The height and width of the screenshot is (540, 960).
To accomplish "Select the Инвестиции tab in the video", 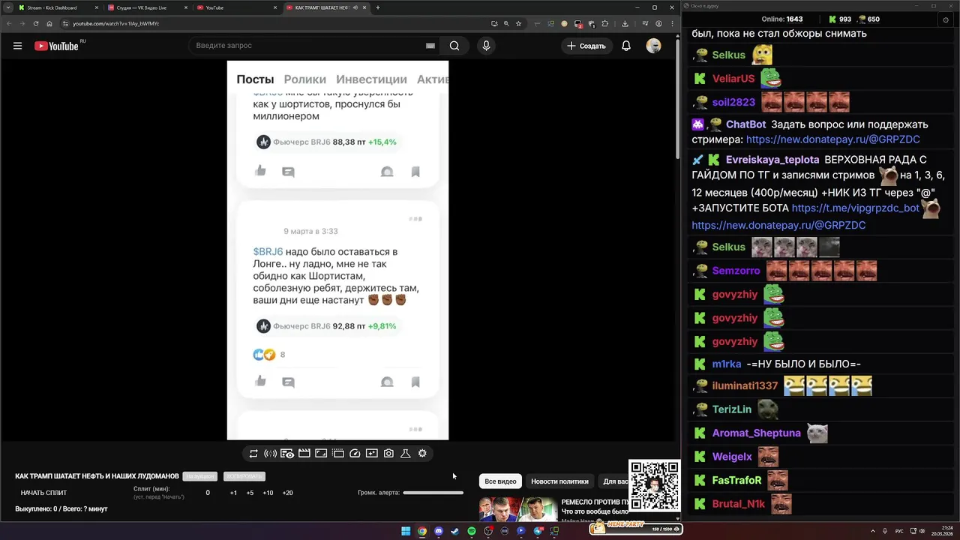I will click(x=371, y=79).
